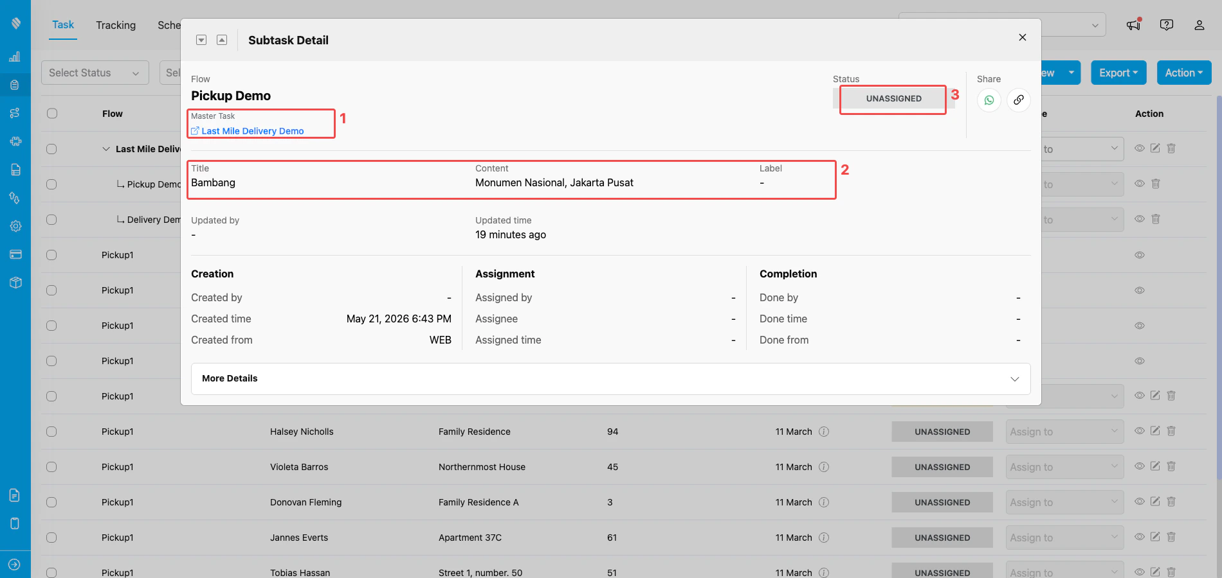1222x578 pixels.
Task: Expand the More Details section
Action: (611, 379)
